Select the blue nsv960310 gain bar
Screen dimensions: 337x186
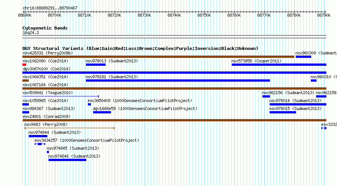[314, 81]
